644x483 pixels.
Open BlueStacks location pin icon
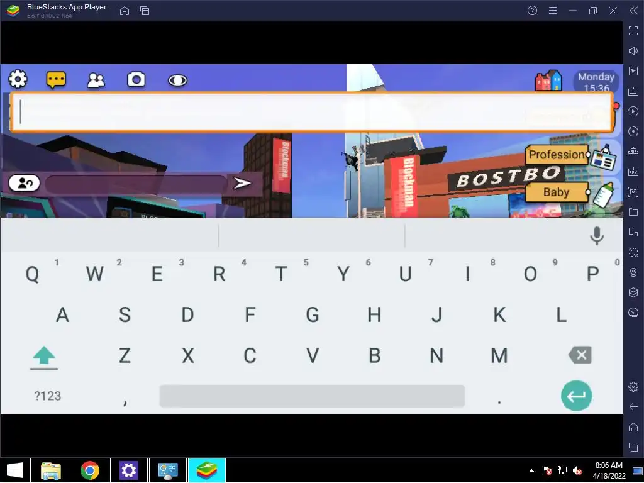pyautogui.click(x=633, y=272)
